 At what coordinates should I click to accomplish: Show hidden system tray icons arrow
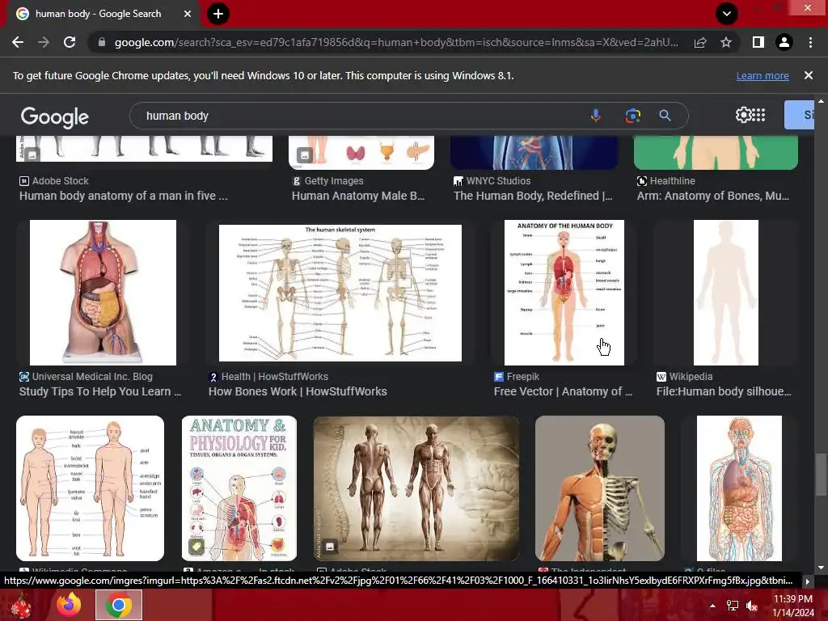(x=712, y=606)
